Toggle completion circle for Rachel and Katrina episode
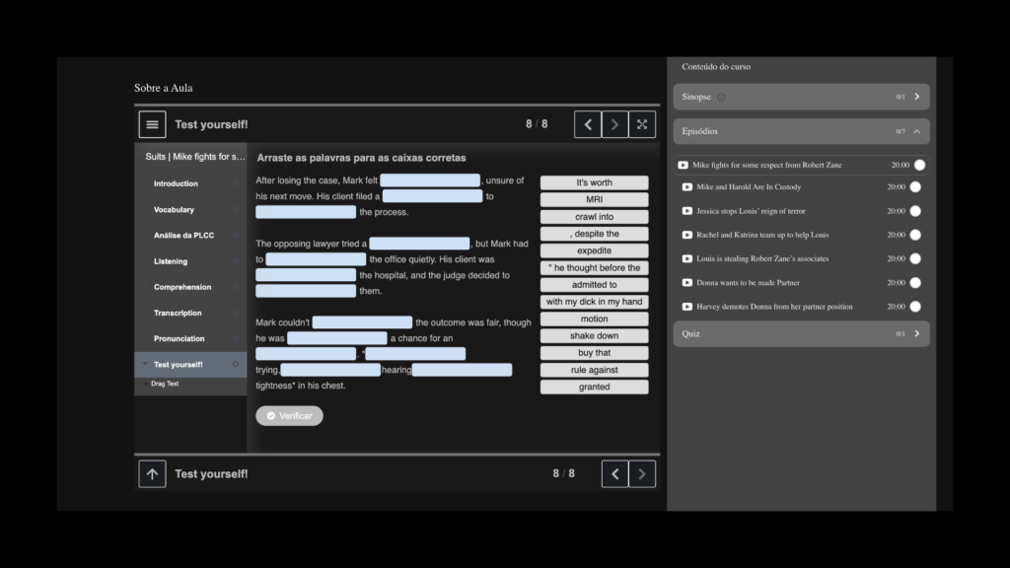This screenshot has height=568, width=1010. [x=915, y=235]
